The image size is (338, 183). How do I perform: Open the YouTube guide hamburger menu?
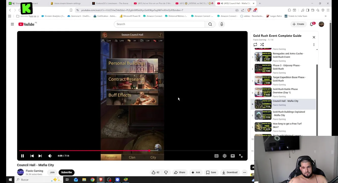point(12,24)
